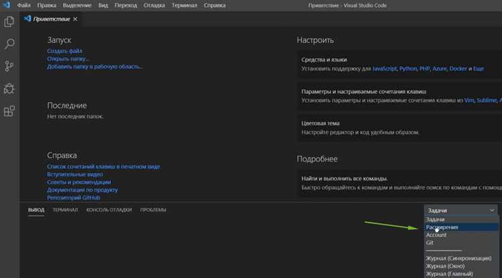502x278 pixels.
Task: Open the Run and Debug view icon
Action: [x=9, y=88]
